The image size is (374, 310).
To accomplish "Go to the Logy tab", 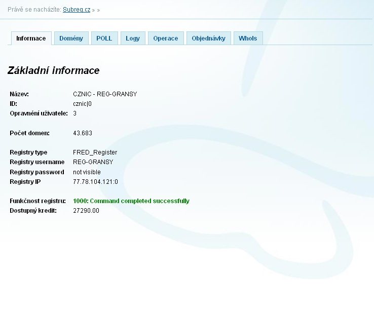I will coord(133,38).
